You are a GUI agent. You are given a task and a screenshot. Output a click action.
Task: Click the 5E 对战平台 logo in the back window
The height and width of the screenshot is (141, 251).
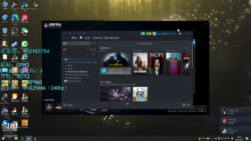[x=53, y=25]
